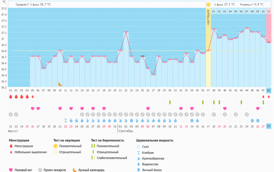Screen dimensions: 274x172
Task: Click the egg white fluid icon on day 34
Action: (x=192, y=120)
